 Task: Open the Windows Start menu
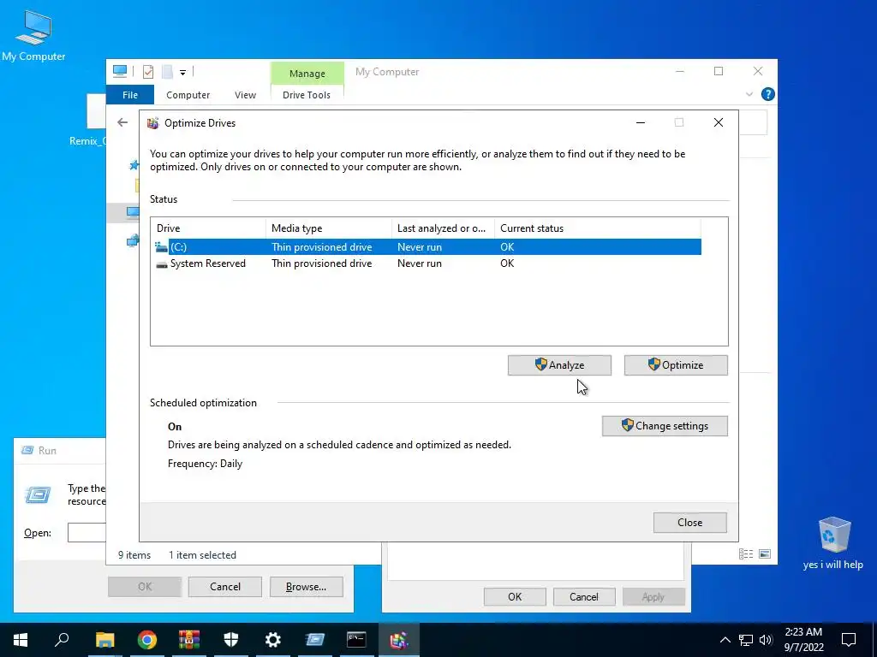pyautogui.click(x=21, y=640)
